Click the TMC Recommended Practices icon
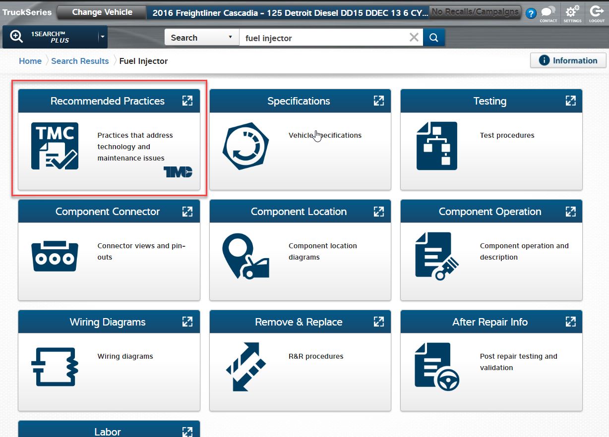The height and width of the screenshot is (437, 609). point(55,146)
